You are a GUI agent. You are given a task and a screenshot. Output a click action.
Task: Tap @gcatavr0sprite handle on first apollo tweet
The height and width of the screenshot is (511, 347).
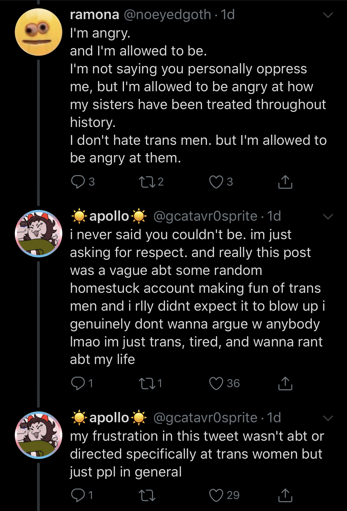point(205,216)
